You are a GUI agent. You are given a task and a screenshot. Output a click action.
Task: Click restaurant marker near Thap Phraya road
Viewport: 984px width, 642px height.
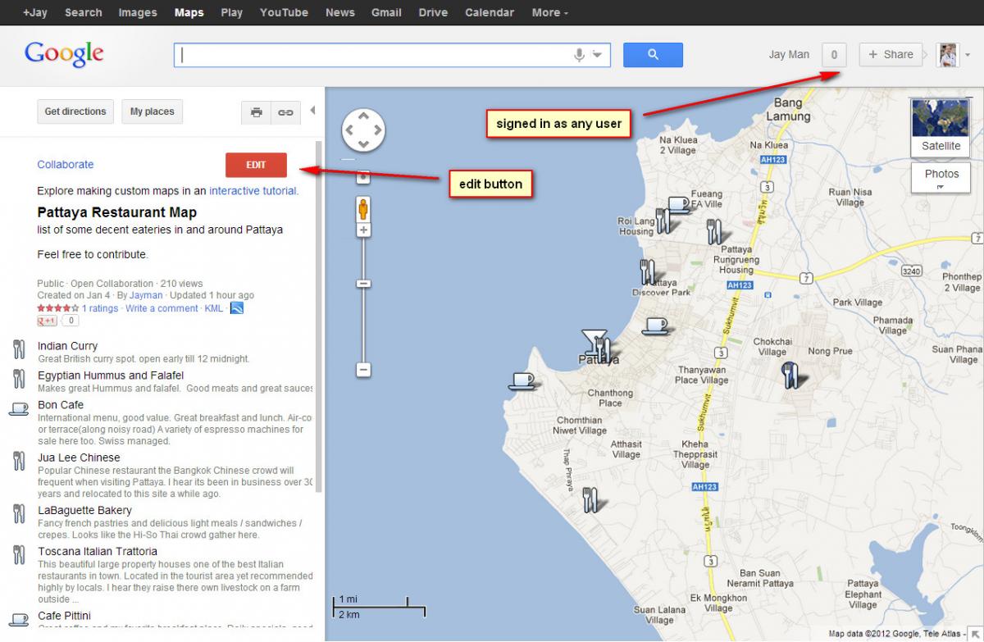[590, 499]
